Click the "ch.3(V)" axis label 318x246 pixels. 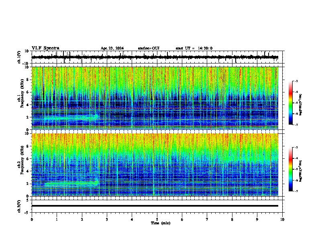pyautogui.click(x=19, y=207)
